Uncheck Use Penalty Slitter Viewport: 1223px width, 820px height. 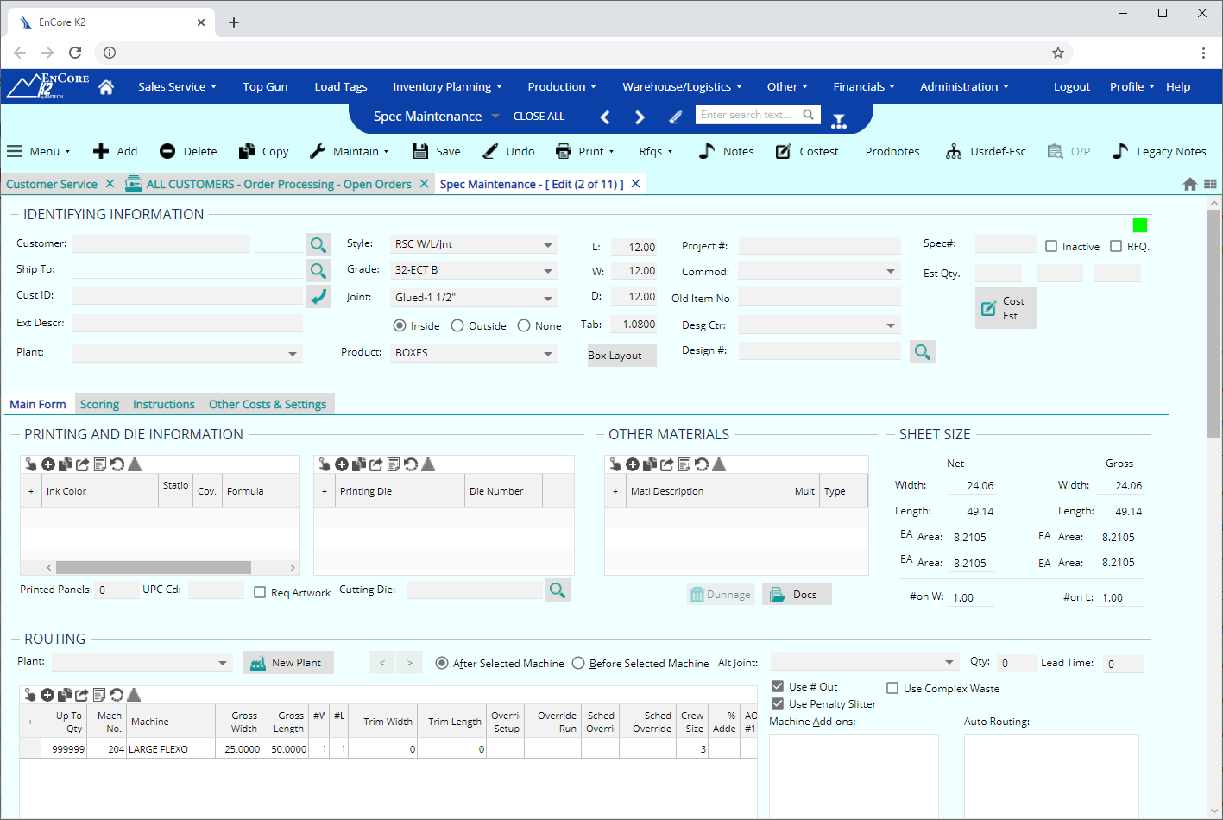click(778, 704)
